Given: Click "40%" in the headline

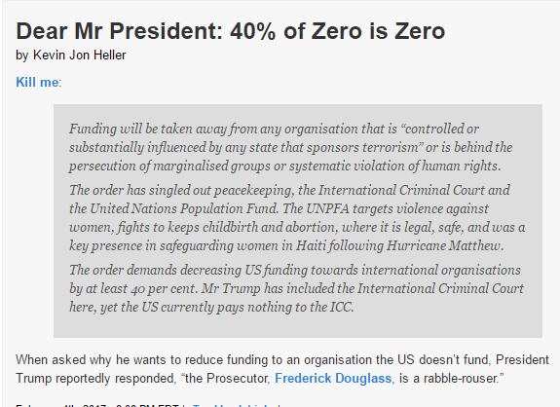Looking at the screenshot, I should pos(253,31).
